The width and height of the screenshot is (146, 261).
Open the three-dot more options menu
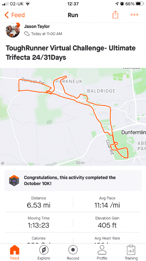pyautogui.click(x=134, y=15)
